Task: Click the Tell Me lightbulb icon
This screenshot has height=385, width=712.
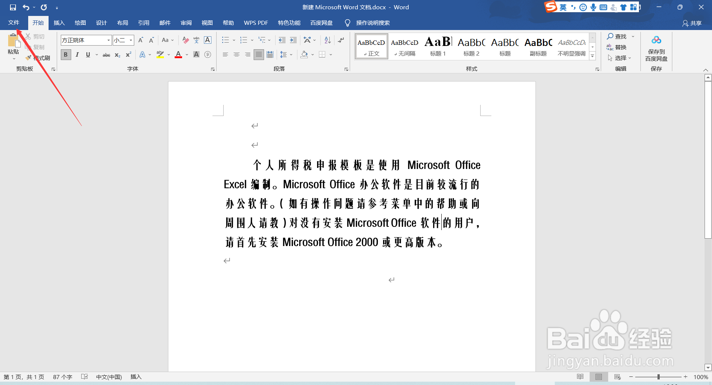Action: pos(347,23)
